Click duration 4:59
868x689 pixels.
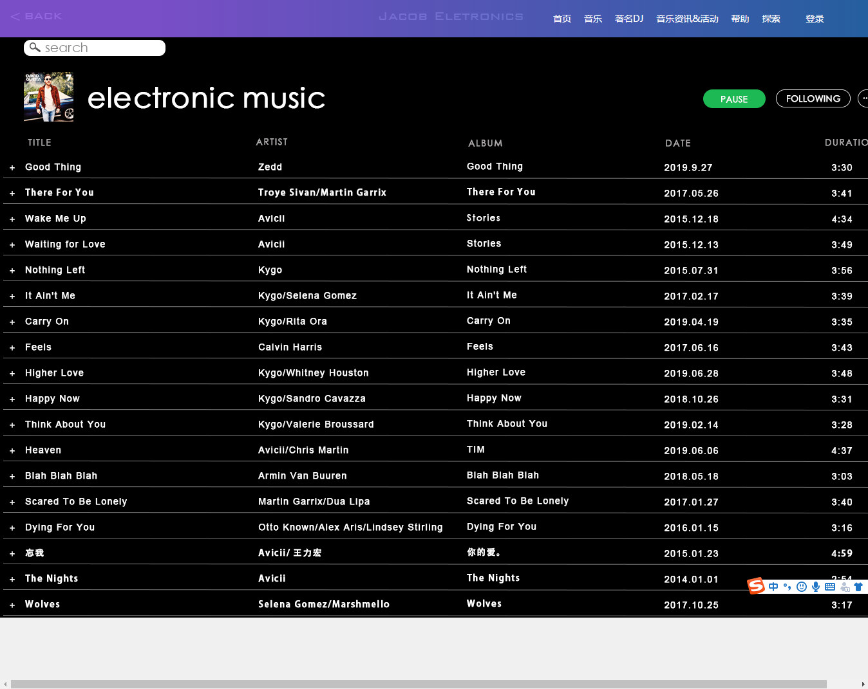[842, 554]
